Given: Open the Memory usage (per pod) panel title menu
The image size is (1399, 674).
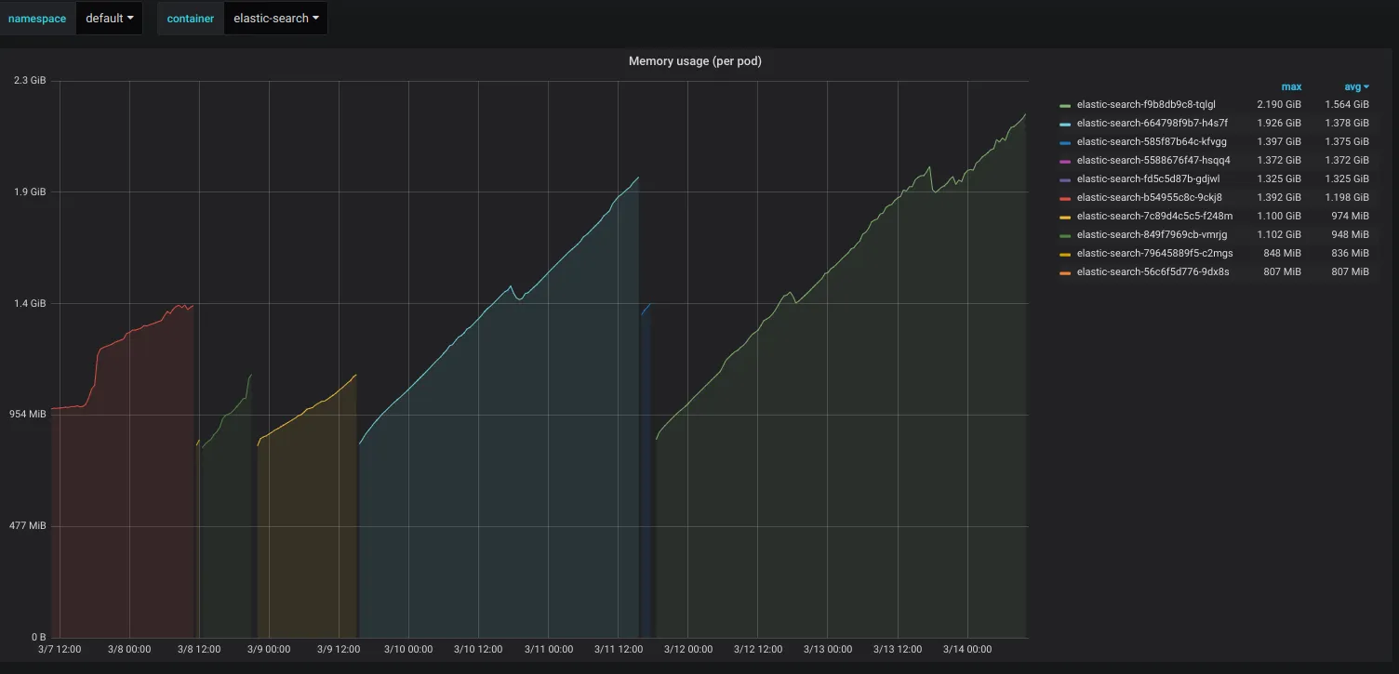Looking at the screenshot, I should point(696,61).
